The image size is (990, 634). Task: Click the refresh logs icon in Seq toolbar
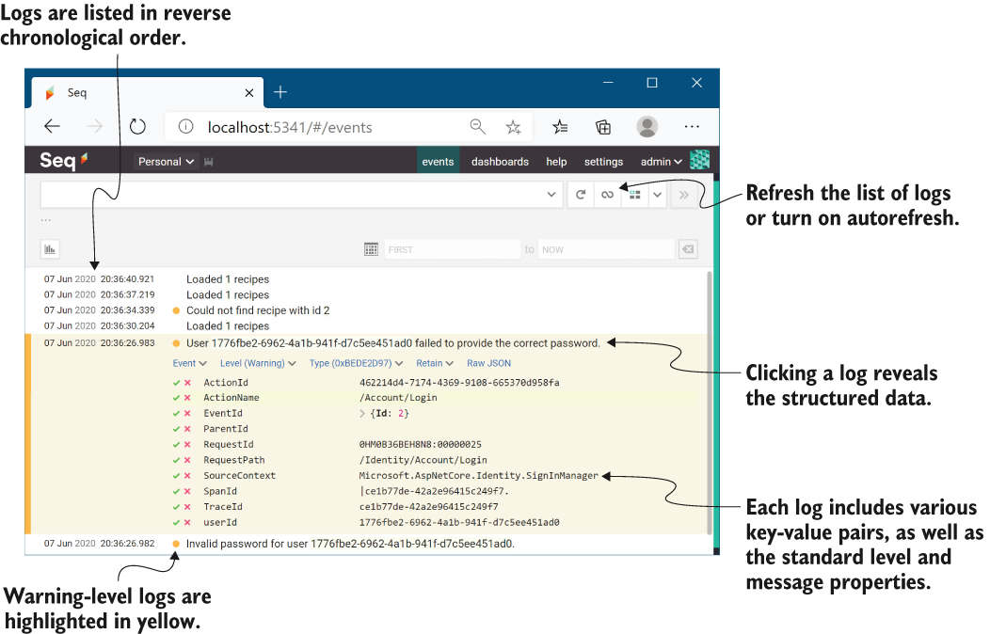[581, 195]
